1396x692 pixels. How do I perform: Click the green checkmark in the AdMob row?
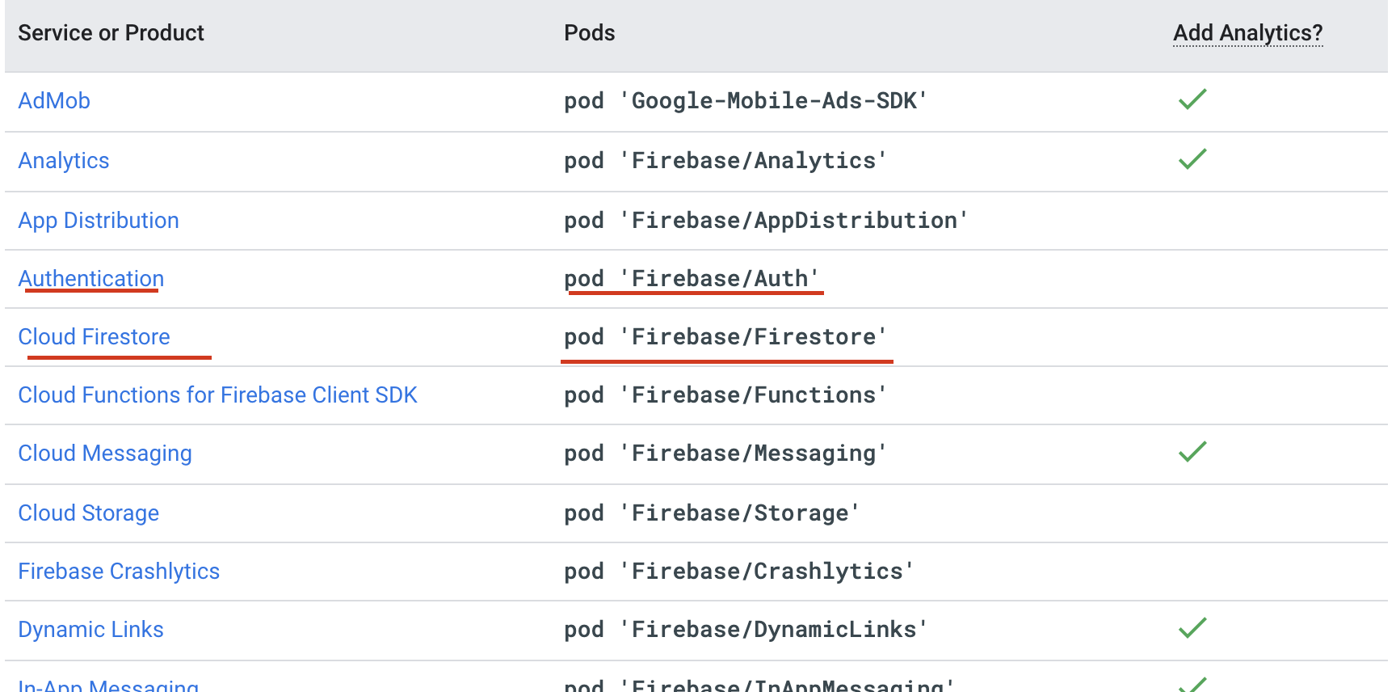pos(1192,99)
